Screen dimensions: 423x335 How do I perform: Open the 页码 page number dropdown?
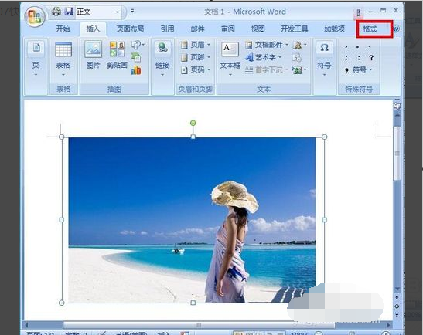click(x=196, y=69)
